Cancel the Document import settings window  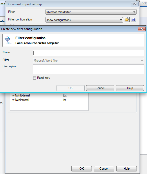[x=104, y=169]
